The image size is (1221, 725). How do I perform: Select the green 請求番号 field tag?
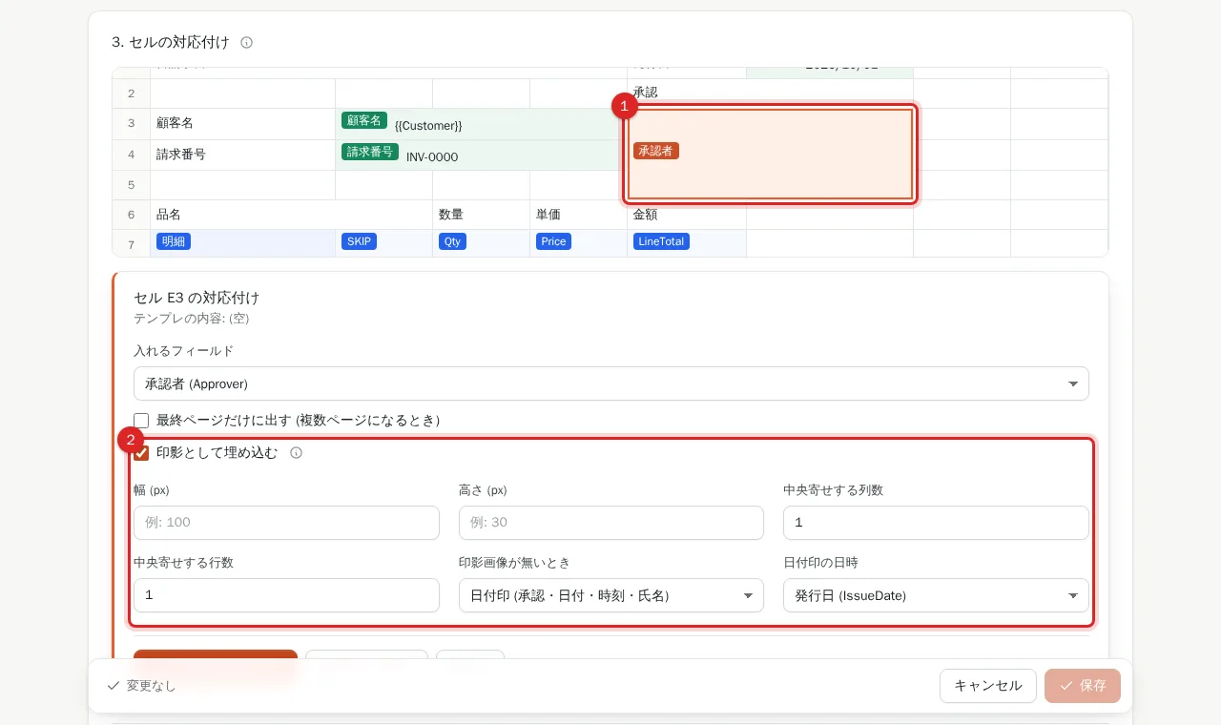tap(370, 152)
